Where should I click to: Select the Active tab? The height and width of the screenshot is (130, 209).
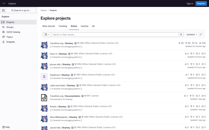(x=74, y=26)
